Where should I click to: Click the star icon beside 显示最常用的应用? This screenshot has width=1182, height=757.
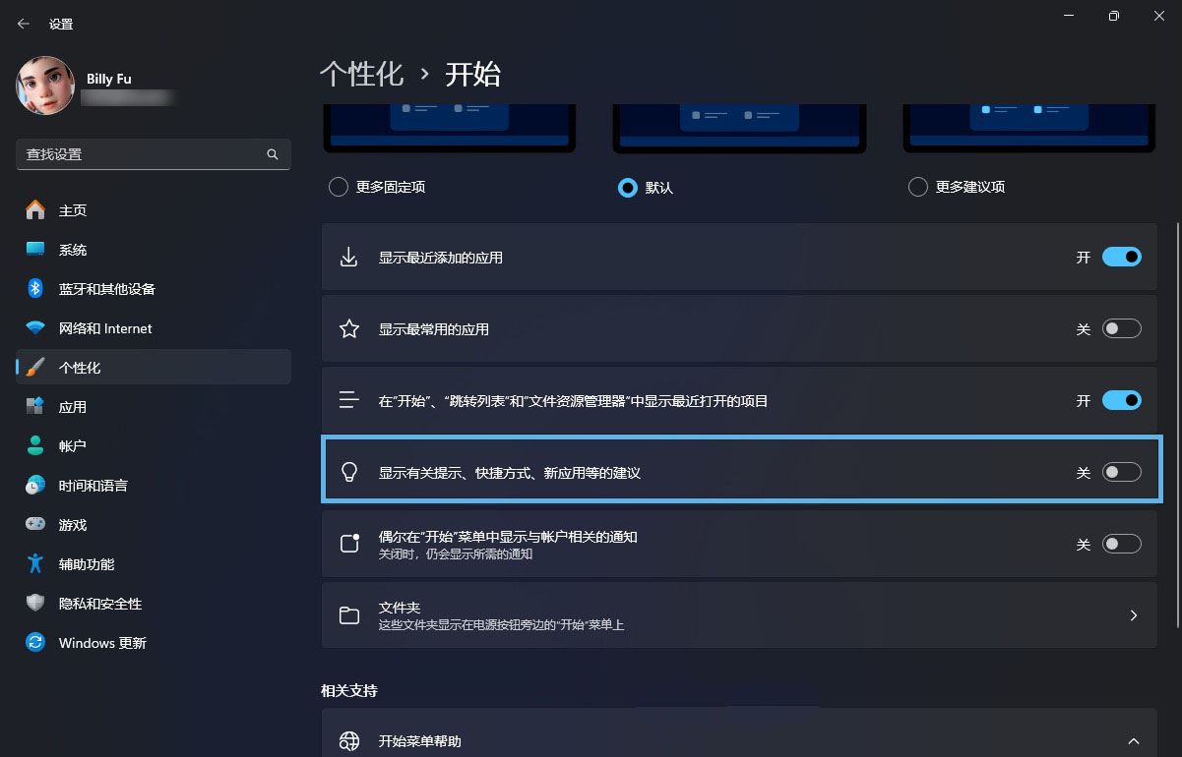(x=348, y=329)
